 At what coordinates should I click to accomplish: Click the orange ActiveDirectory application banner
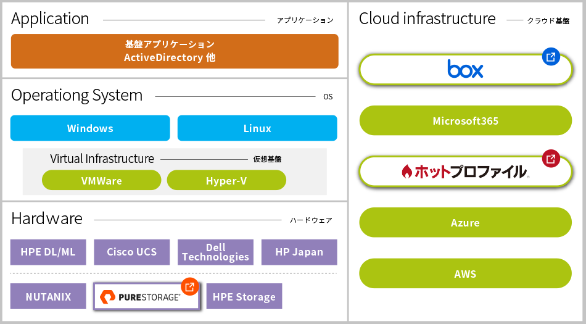click(175, 51)
